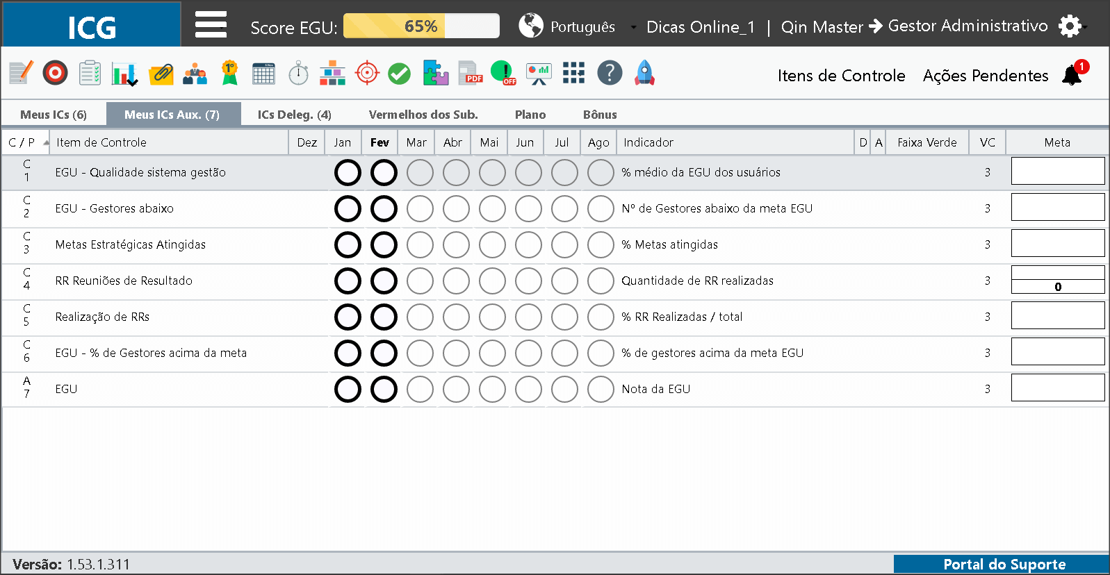Click the notifications bell icon

(x=1072, y=74)
